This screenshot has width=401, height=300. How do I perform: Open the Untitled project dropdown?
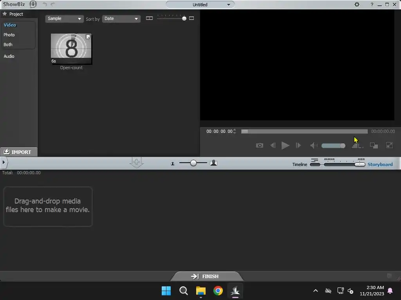(x=200, y=5)
